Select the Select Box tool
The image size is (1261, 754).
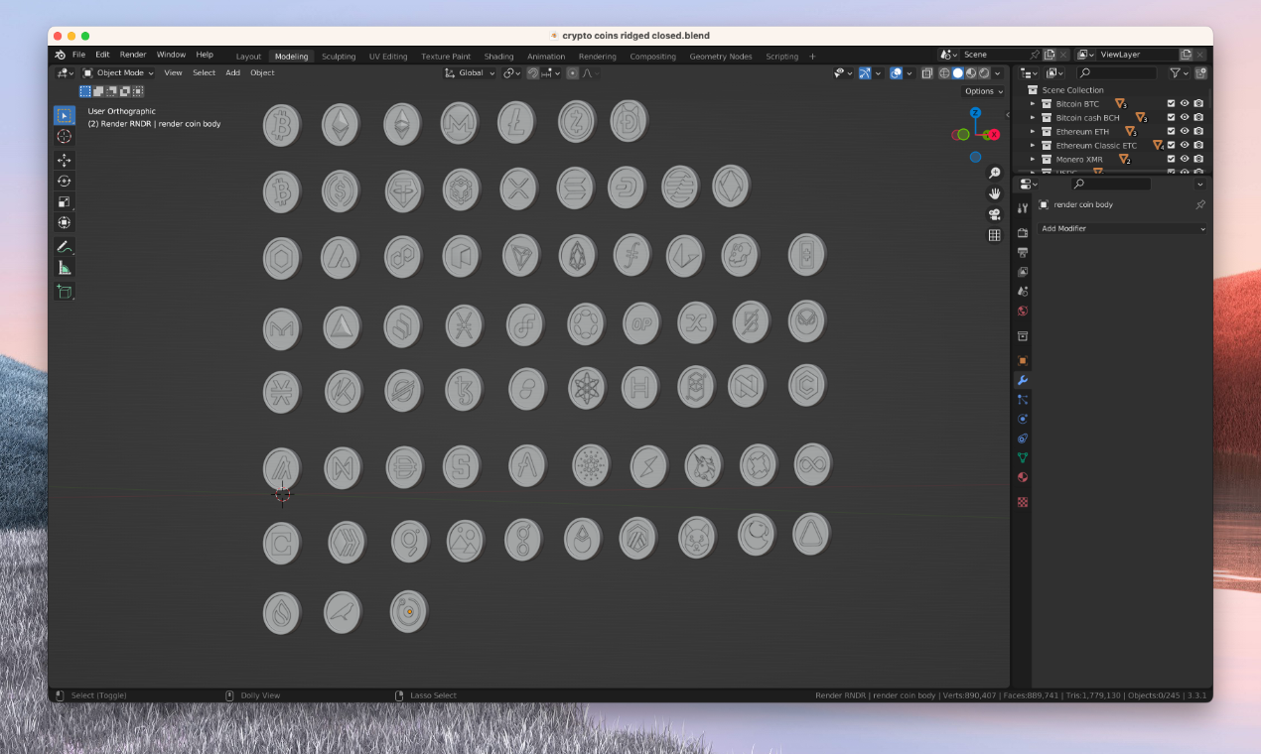click(x=65, y=115)
